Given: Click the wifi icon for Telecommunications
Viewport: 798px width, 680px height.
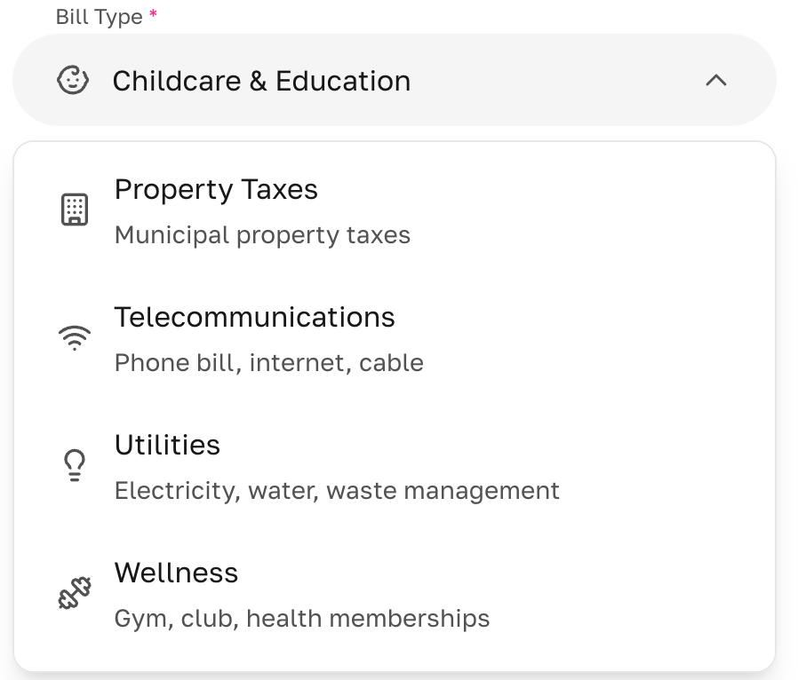Looking at the screenshot, I should [x=75, y=337].
